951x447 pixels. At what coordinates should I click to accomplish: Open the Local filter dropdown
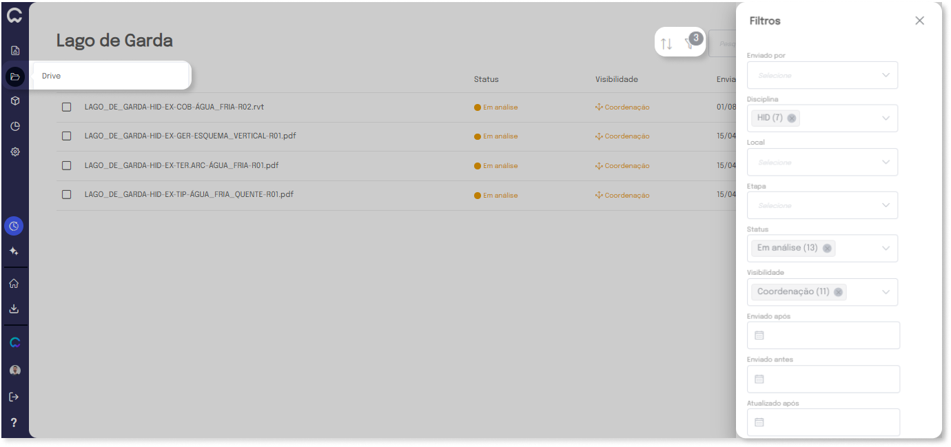pyautogui.click(x=822, y=163)
